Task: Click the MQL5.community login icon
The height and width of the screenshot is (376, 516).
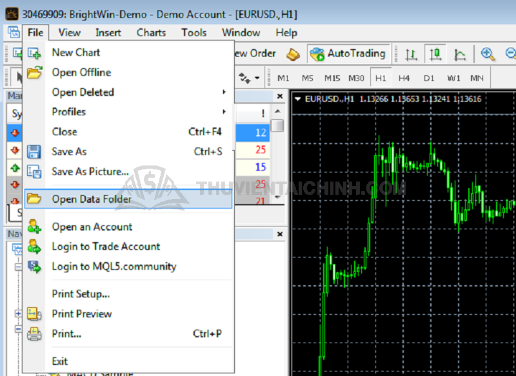Action: click(x=34, y=267)
